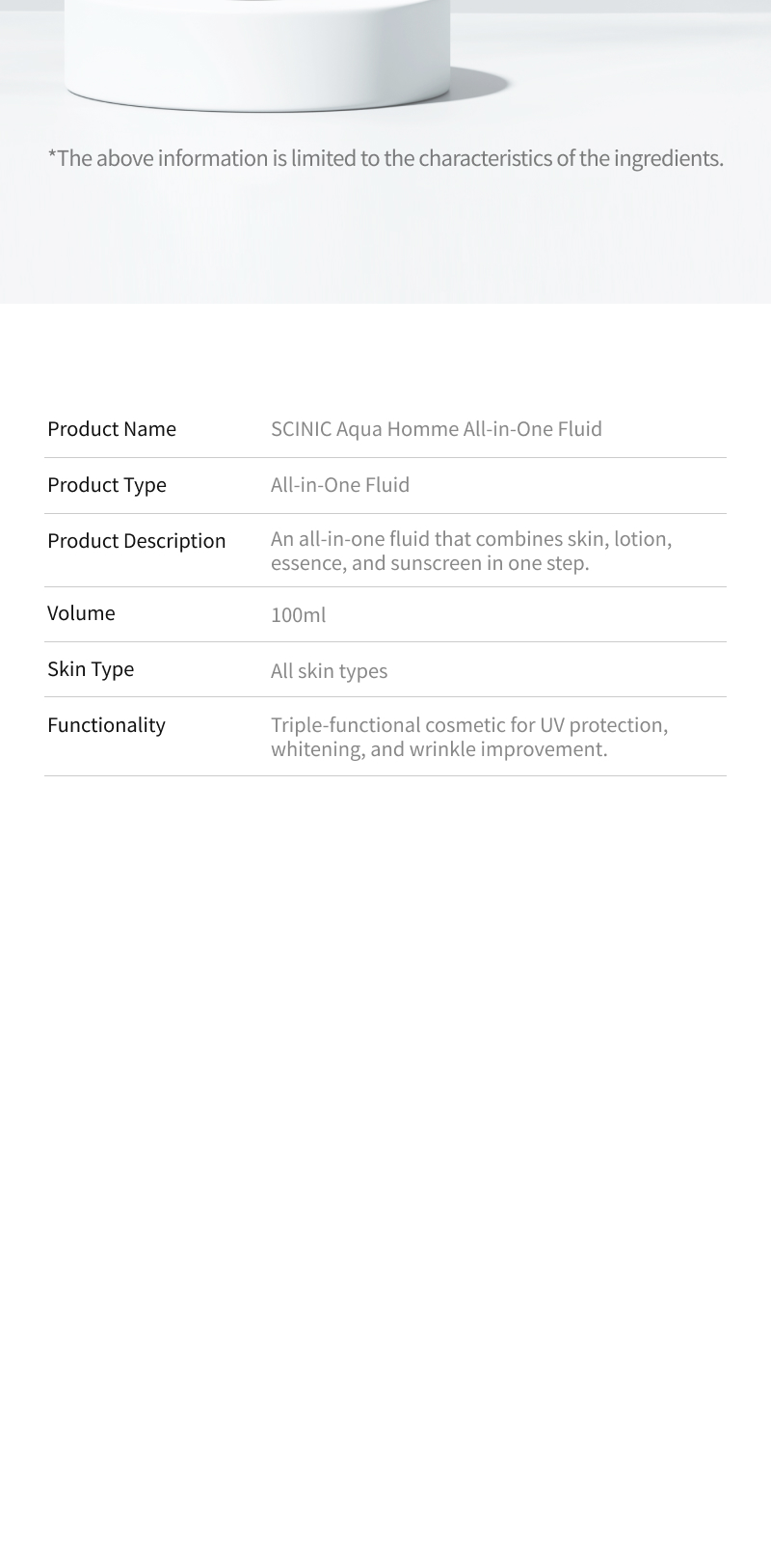771x1543 pixels.
Task: Click 'essence, and sunscreen in one step' line
Action: pos(430,563)
